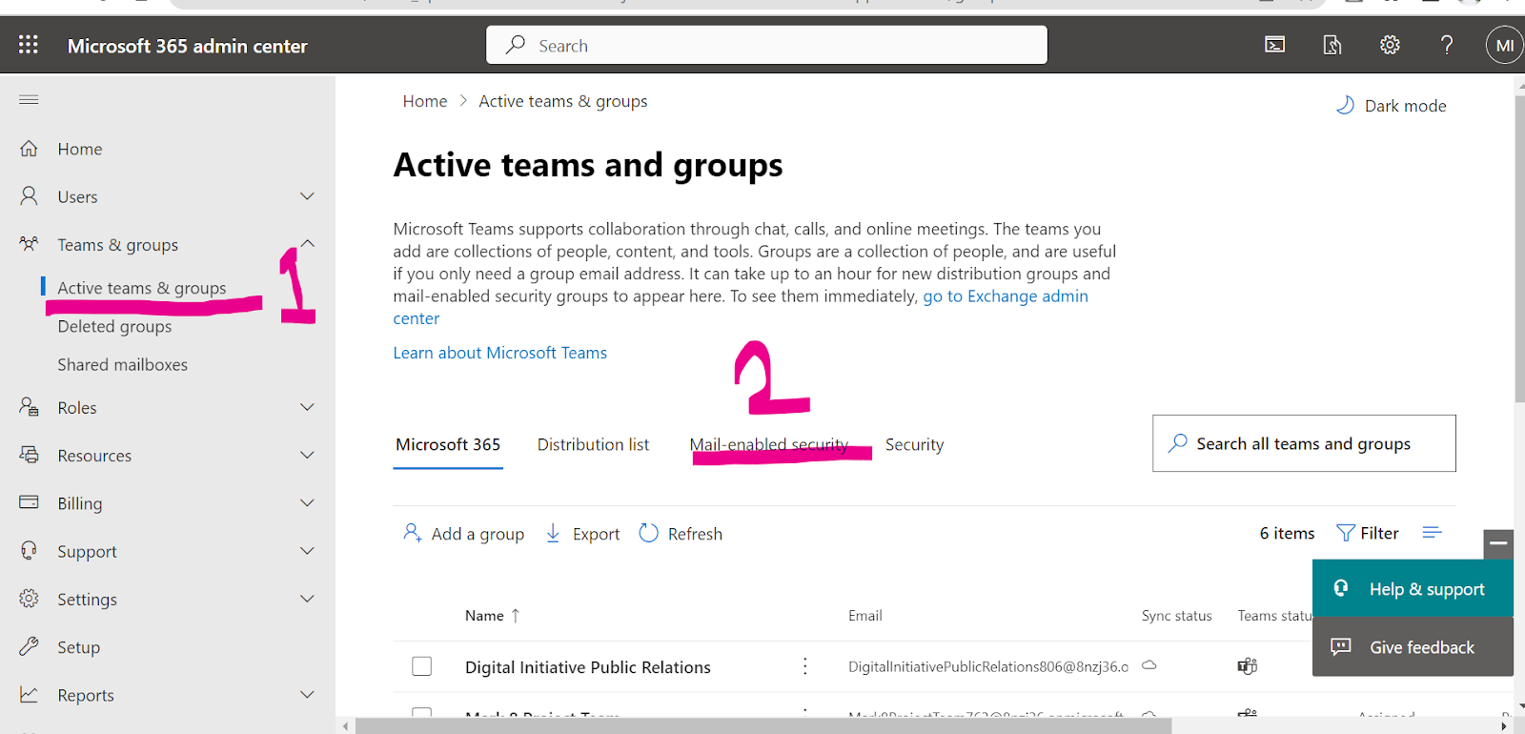1525x734 pixels.
Task: Click the Teams & groups people icon
Action: pos(30,244)
